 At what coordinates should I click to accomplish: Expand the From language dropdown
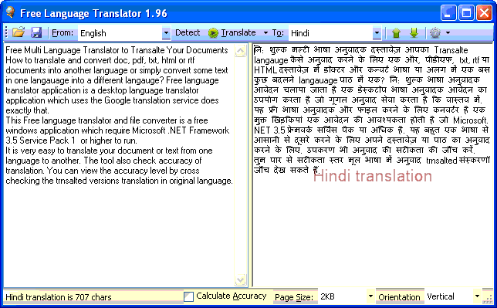pos(166,32)
